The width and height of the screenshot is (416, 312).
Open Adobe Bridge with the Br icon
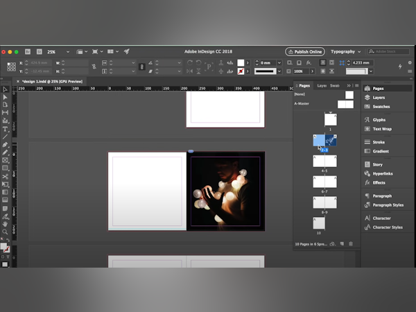click(28, 52)
